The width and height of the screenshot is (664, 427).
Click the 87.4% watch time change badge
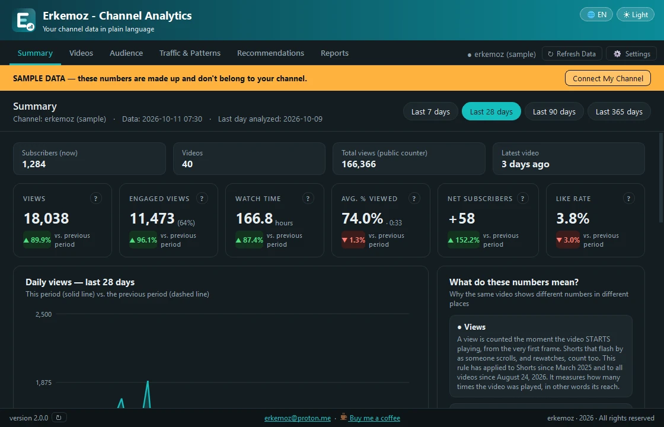[250, 240]
